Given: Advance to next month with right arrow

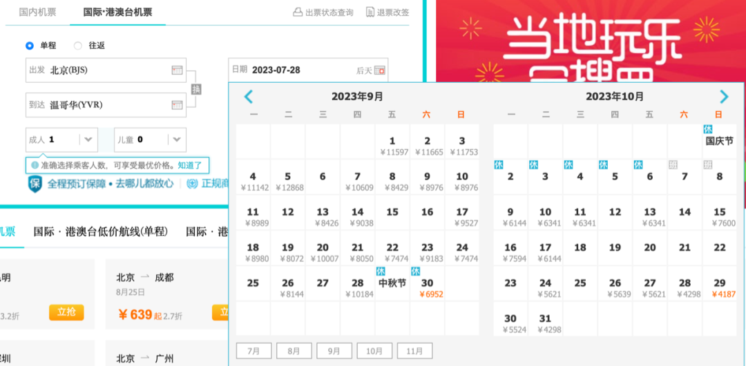Looking at the screenshot, I should [724, 97].
